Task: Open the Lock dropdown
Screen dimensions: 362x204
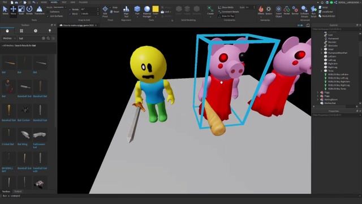Action: tap(166, 11)
